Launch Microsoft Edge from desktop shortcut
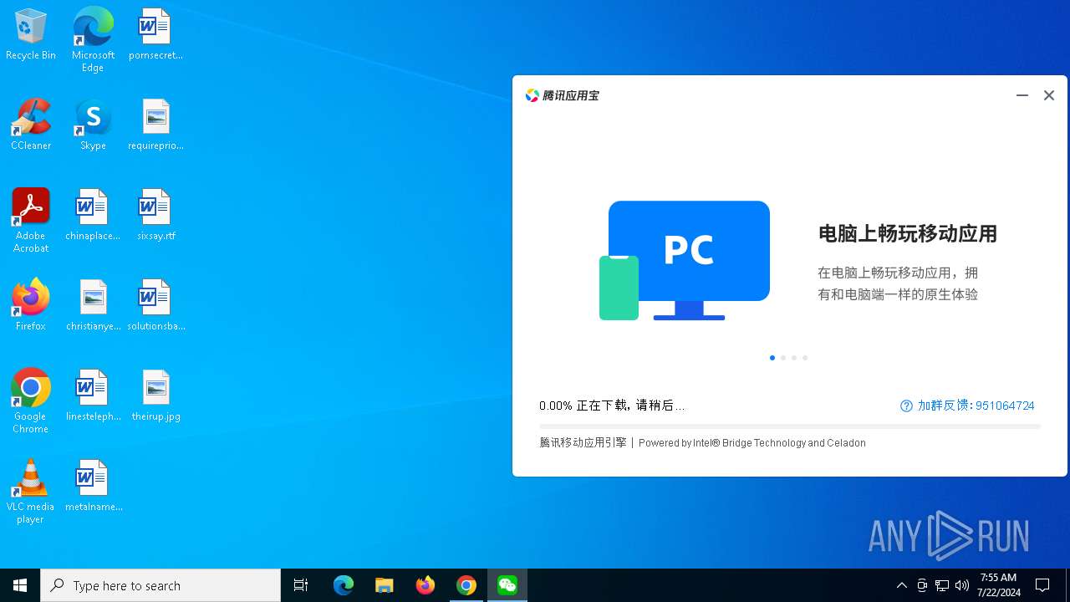Viewport: 1070px width, 602px height. pos(93,40)
